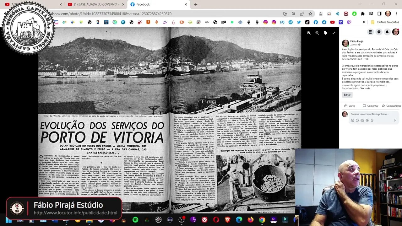Open Fábio Pirajá profile name link
The height and width of the screenshot is (226, 402).
tap(357, 41)
